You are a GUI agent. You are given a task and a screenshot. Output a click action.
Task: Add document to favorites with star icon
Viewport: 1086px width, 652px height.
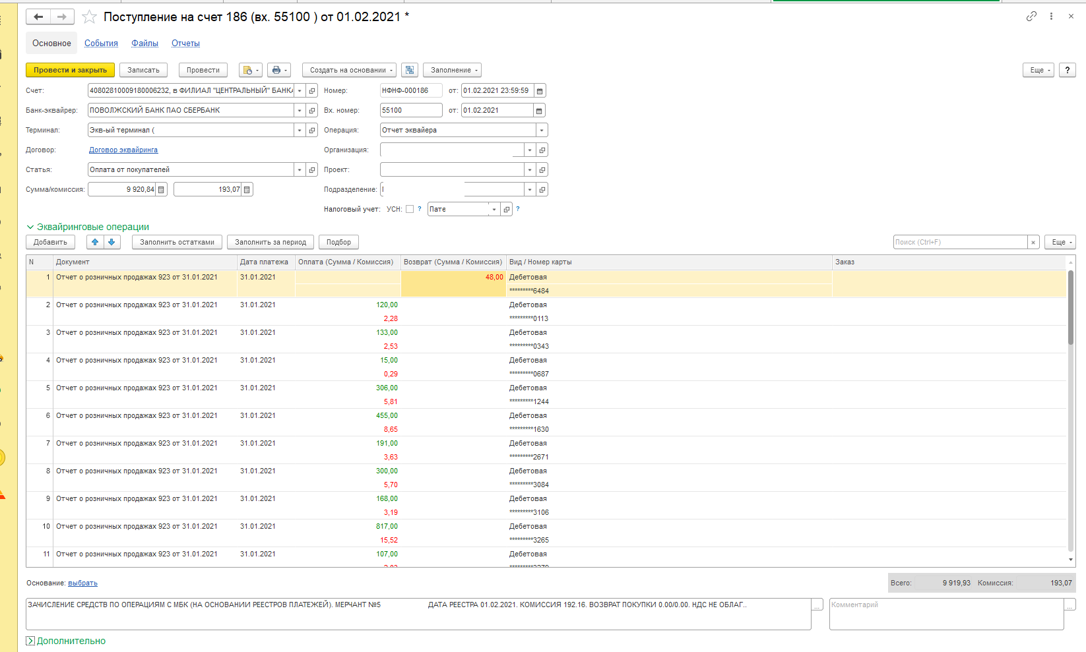[x=89, y=17]
